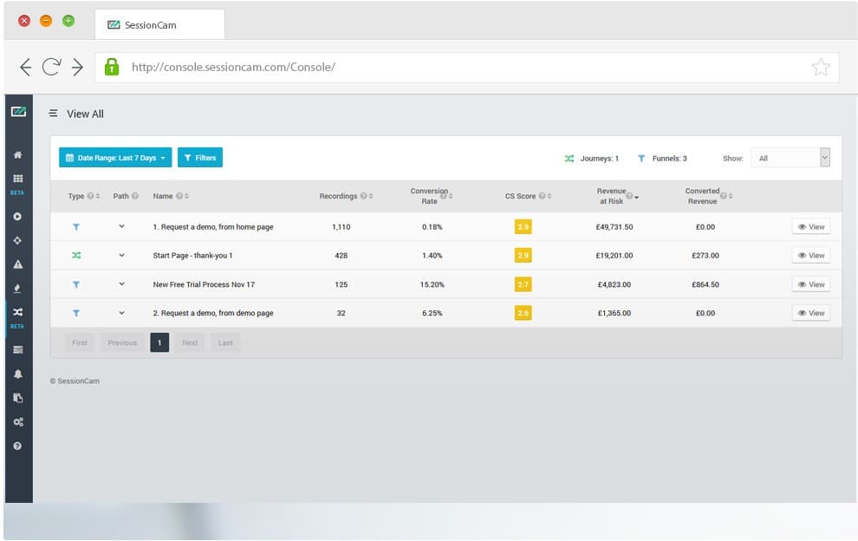Open the settings gears icon in sidebar
858x541 pixels.
(18, 421)
